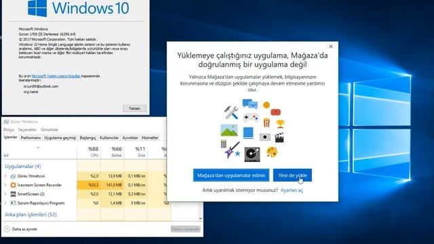Click the purple electric guitar icon
This screenshot has height=244, width=434.
point(232,150)
